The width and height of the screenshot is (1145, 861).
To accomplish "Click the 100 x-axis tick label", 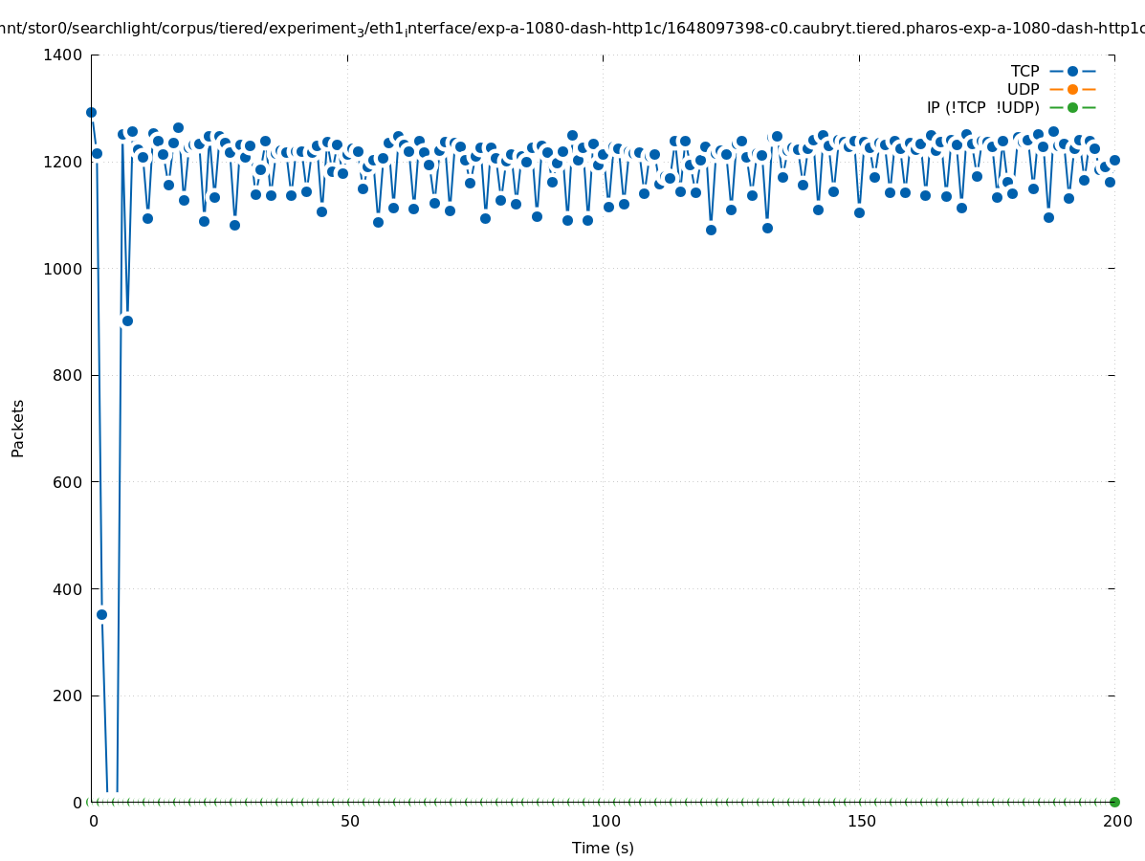I will click(x=605, y=821).
